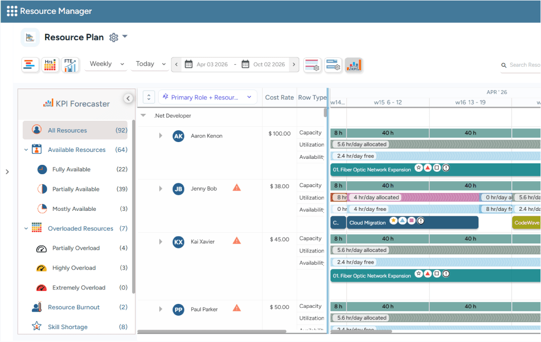Open the Weekly timescale dropdown
The width and height of the screenshot is (541, 342).
[107, 64]
